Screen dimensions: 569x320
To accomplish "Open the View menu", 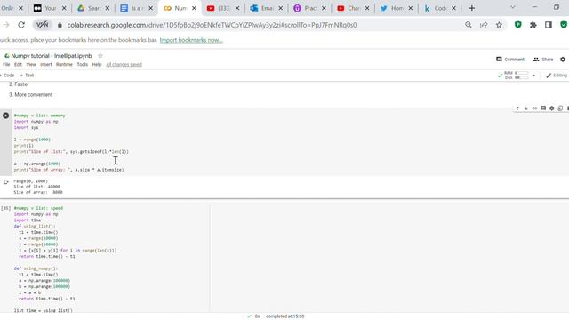I will 31,64.
